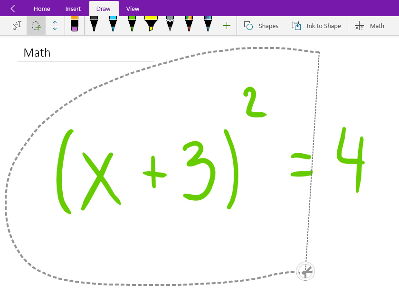399x295 pixels.
Task: Select the Eraser tool
Action: coord(75,25)
